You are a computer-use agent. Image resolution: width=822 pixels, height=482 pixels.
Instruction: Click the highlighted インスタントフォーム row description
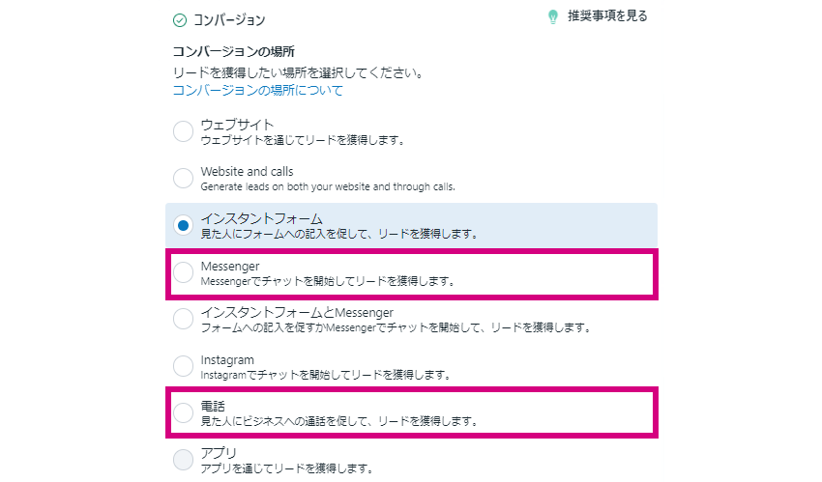coord(339,234)
